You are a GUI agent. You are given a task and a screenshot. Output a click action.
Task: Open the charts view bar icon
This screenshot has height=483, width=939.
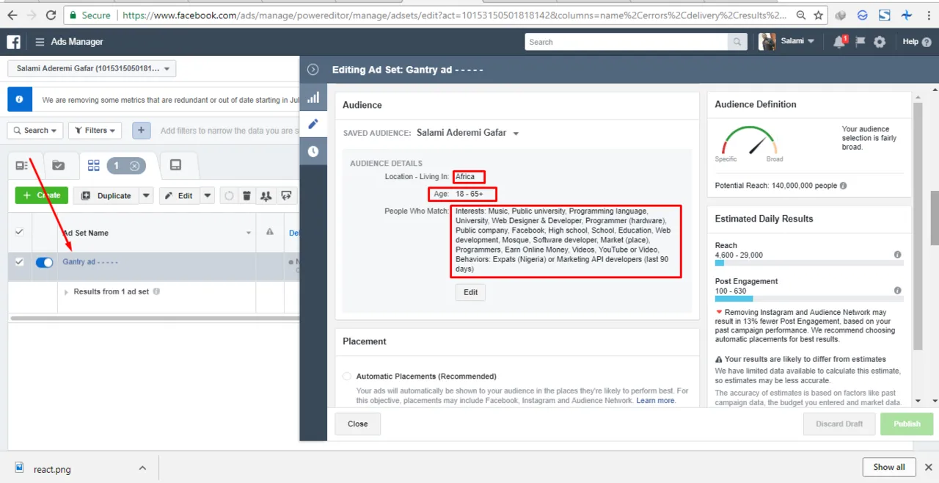coord(313,97)
